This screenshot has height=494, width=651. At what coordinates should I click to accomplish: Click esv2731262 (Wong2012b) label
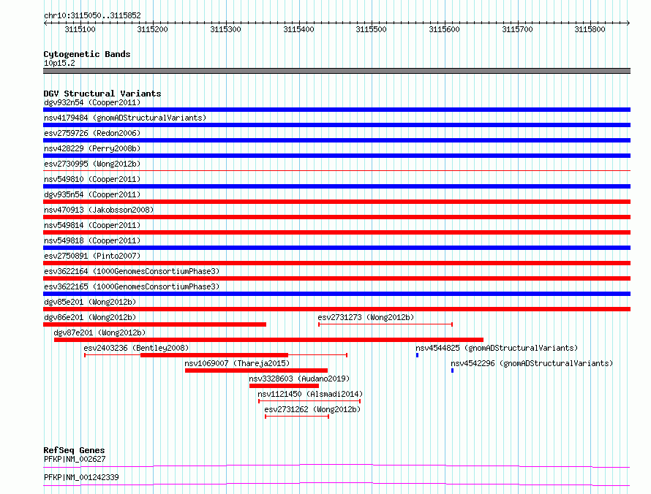(312, 409)
